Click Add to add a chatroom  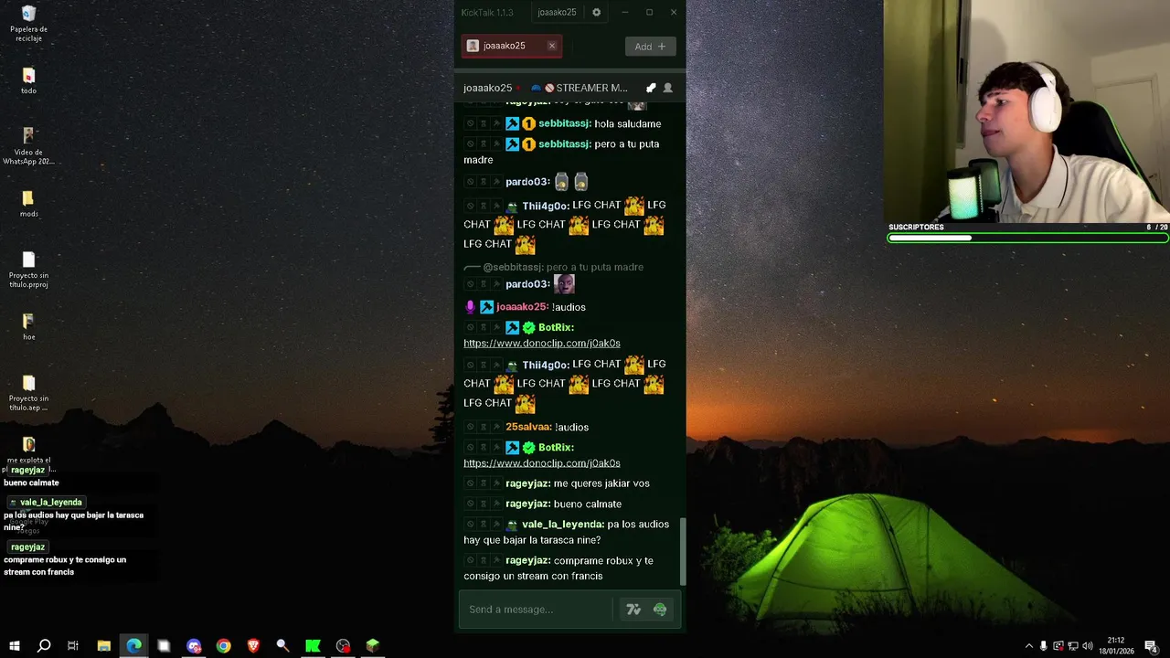tap(651, 47)
